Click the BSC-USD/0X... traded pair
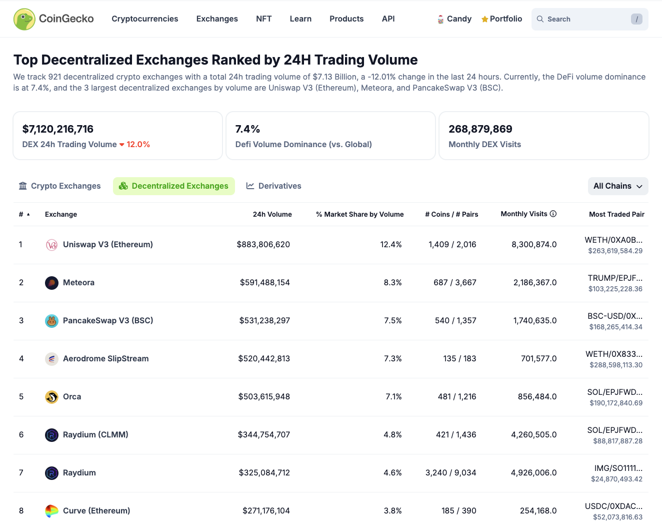 click(615, 316)
